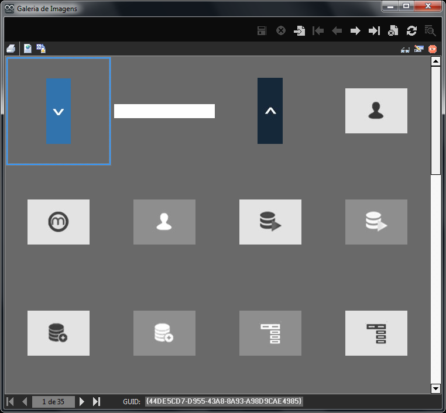Viewport: 446px width, 413px height.
Task: Click the next page arrow in bottom navigator
Action: pos(82,401)
